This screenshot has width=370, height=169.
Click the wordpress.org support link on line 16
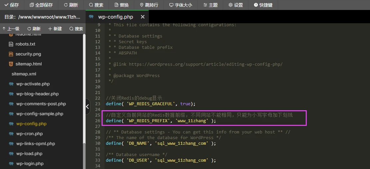[205, 64]
